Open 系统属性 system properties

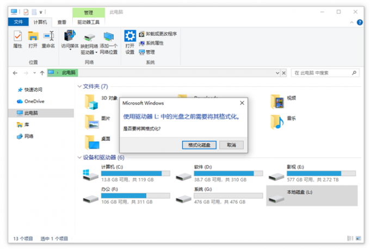pyautogui.click(x=151, y=43)
